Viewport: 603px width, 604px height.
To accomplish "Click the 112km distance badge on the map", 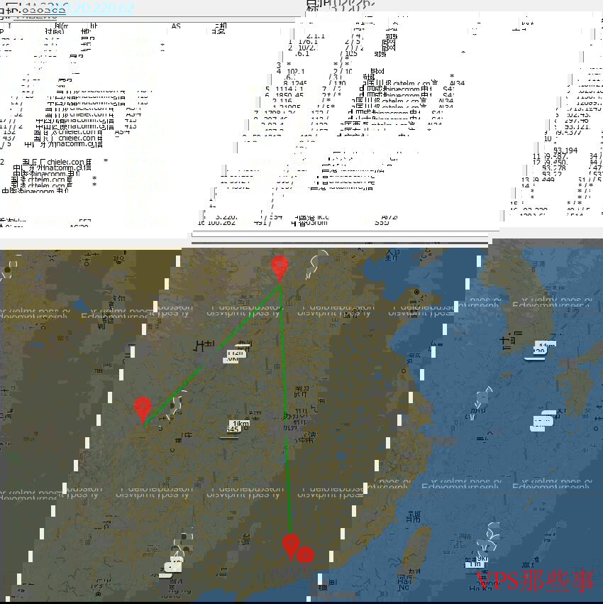I will tap(236, 351).
